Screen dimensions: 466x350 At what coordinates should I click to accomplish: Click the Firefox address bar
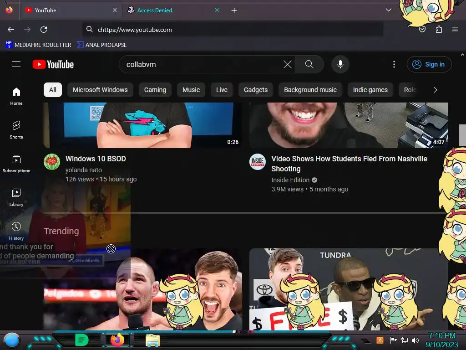point(233,30)
